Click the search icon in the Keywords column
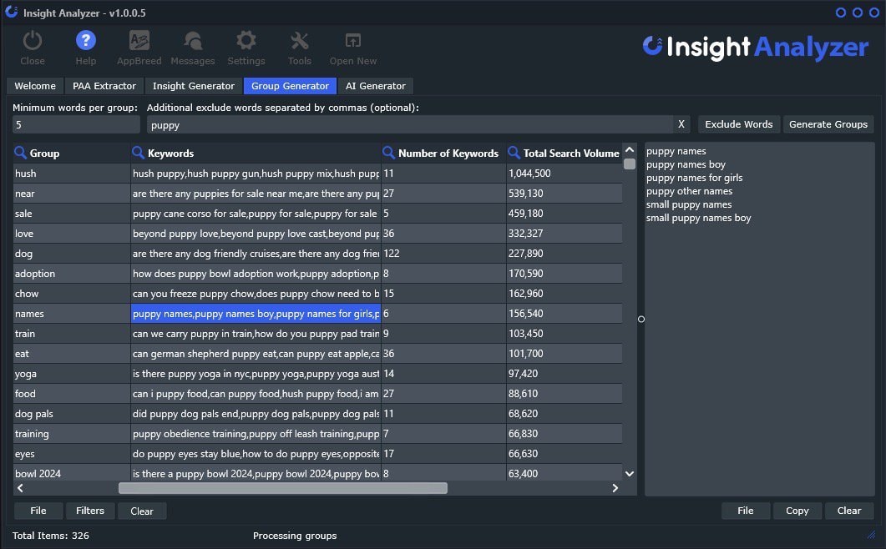Viewport: 886px width, 549px height. pos(136,153)
